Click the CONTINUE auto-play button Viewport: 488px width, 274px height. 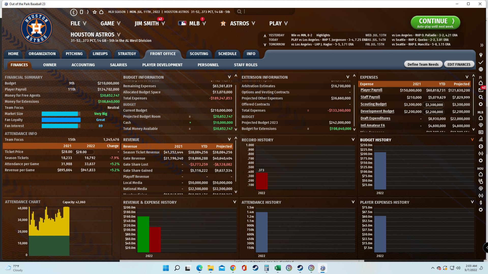pyautogui.click(x=435, y=23)
